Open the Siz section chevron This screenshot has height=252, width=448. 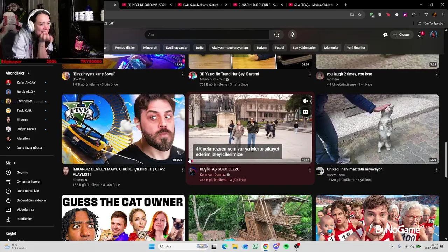click(14, 163)
